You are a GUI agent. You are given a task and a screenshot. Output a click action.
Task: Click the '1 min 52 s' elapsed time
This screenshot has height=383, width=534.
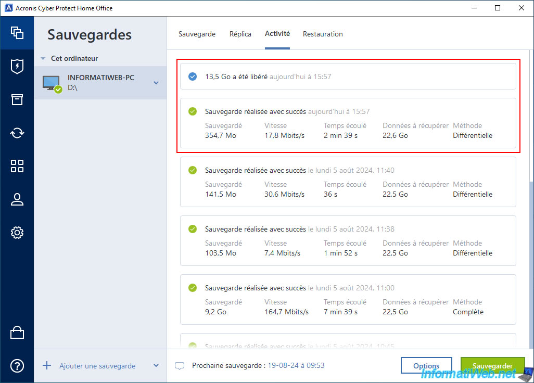tap(340, 253)
